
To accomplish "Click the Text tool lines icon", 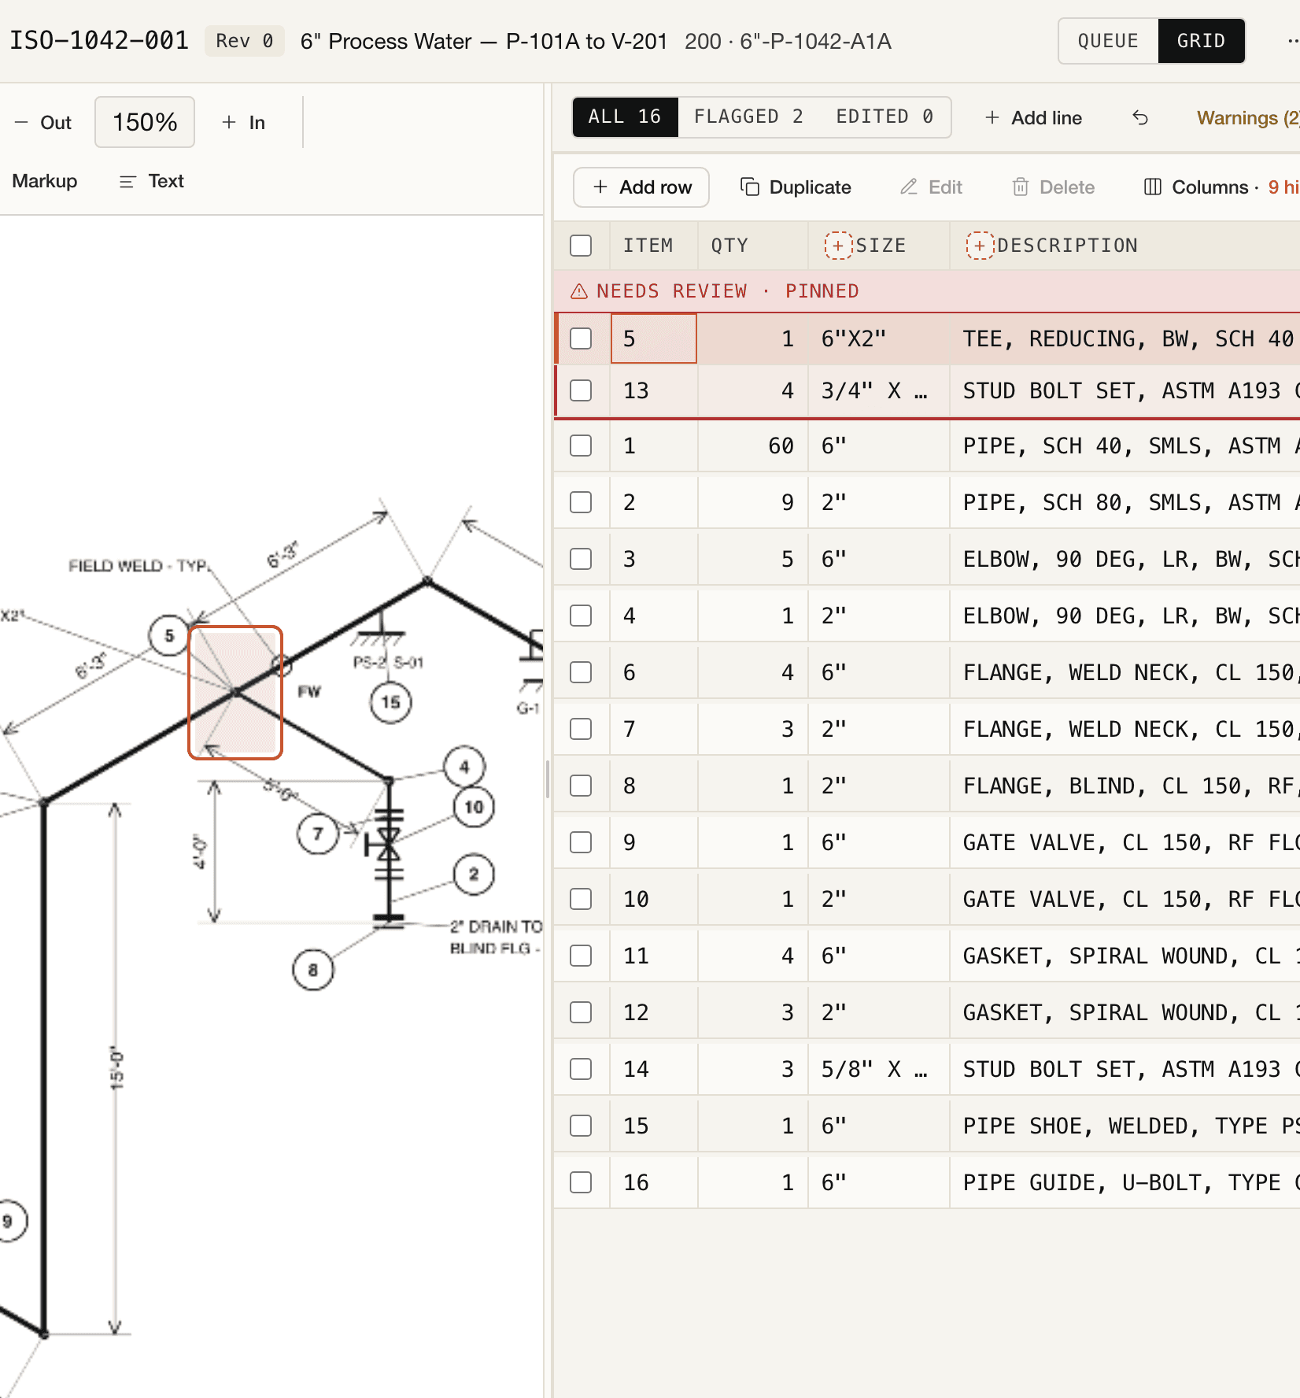I will [127, 182].
